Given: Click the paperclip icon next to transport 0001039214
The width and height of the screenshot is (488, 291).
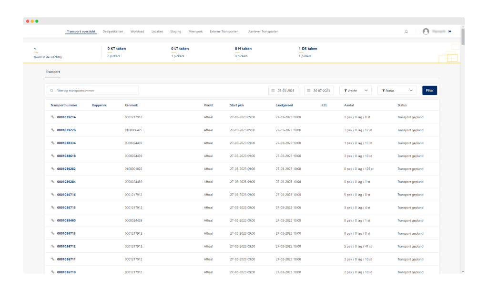Looking at the screenshot, I should (52, 117).
